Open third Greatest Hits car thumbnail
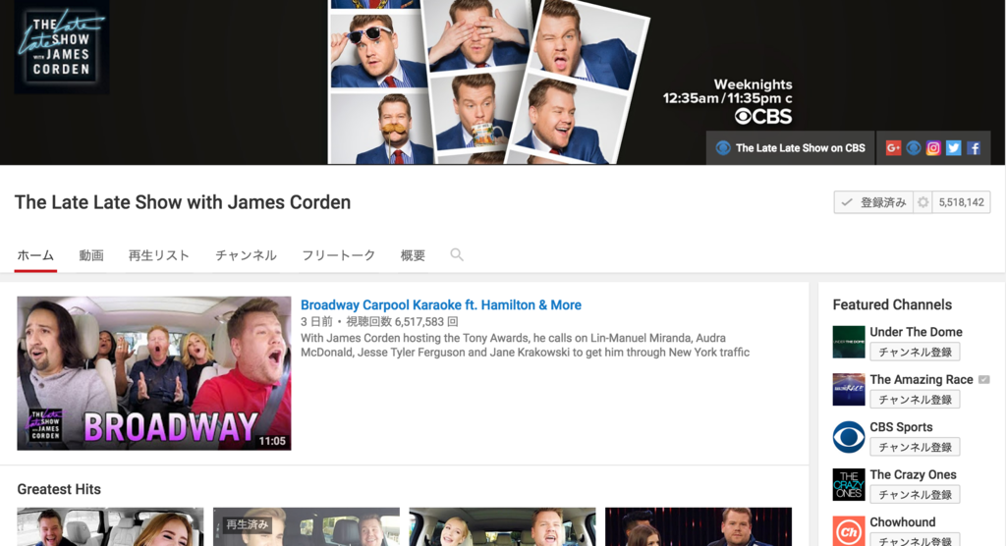1006x546 pixels. [x=502, y=526]
